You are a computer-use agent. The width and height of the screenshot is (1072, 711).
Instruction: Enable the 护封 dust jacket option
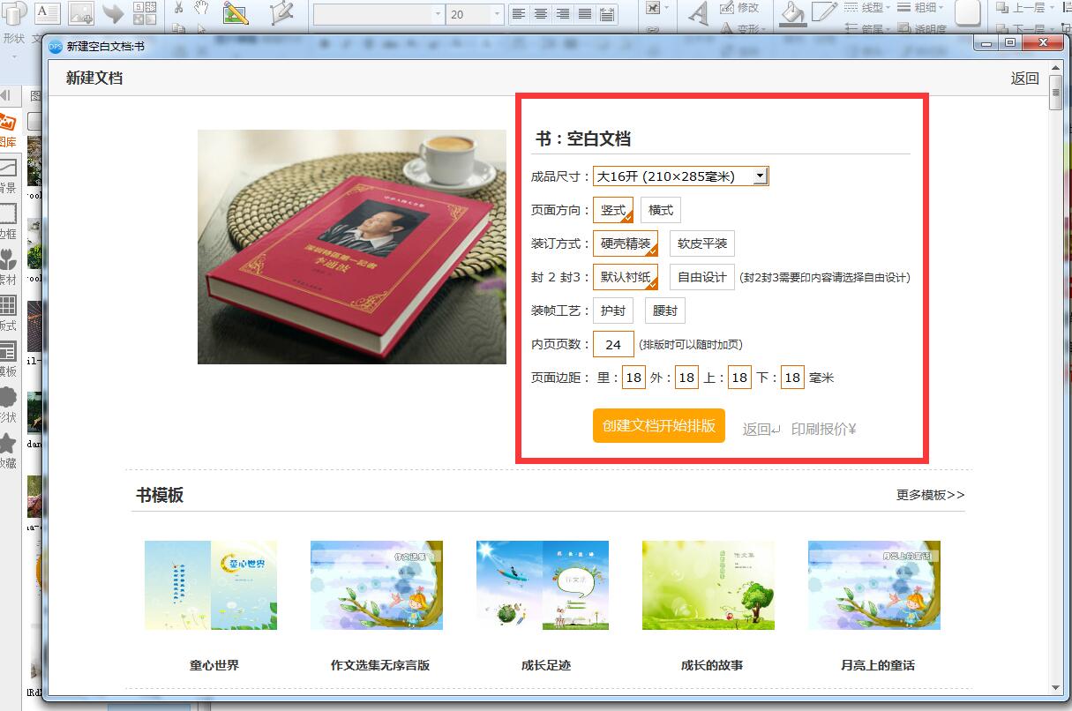[612, 311]
